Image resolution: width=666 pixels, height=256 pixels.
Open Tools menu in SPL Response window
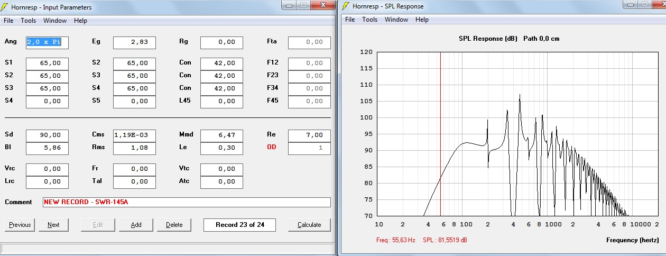click(x=369, y=20)
